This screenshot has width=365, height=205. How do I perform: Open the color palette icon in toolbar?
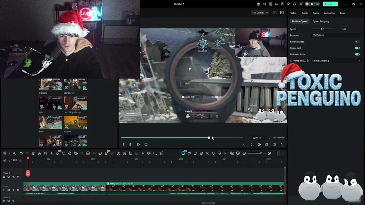tap(149, 153)
